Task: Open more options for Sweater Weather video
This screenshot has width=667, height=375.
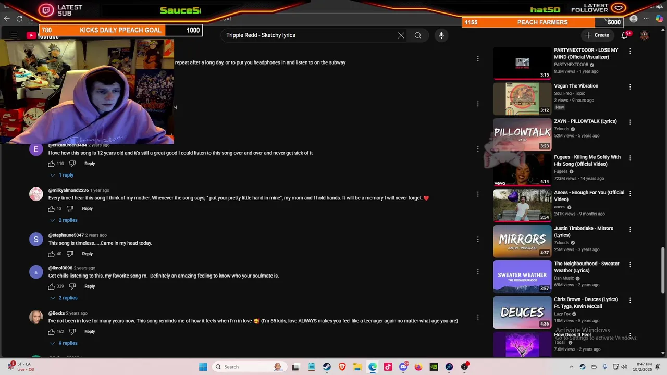Action: point(630,265)
